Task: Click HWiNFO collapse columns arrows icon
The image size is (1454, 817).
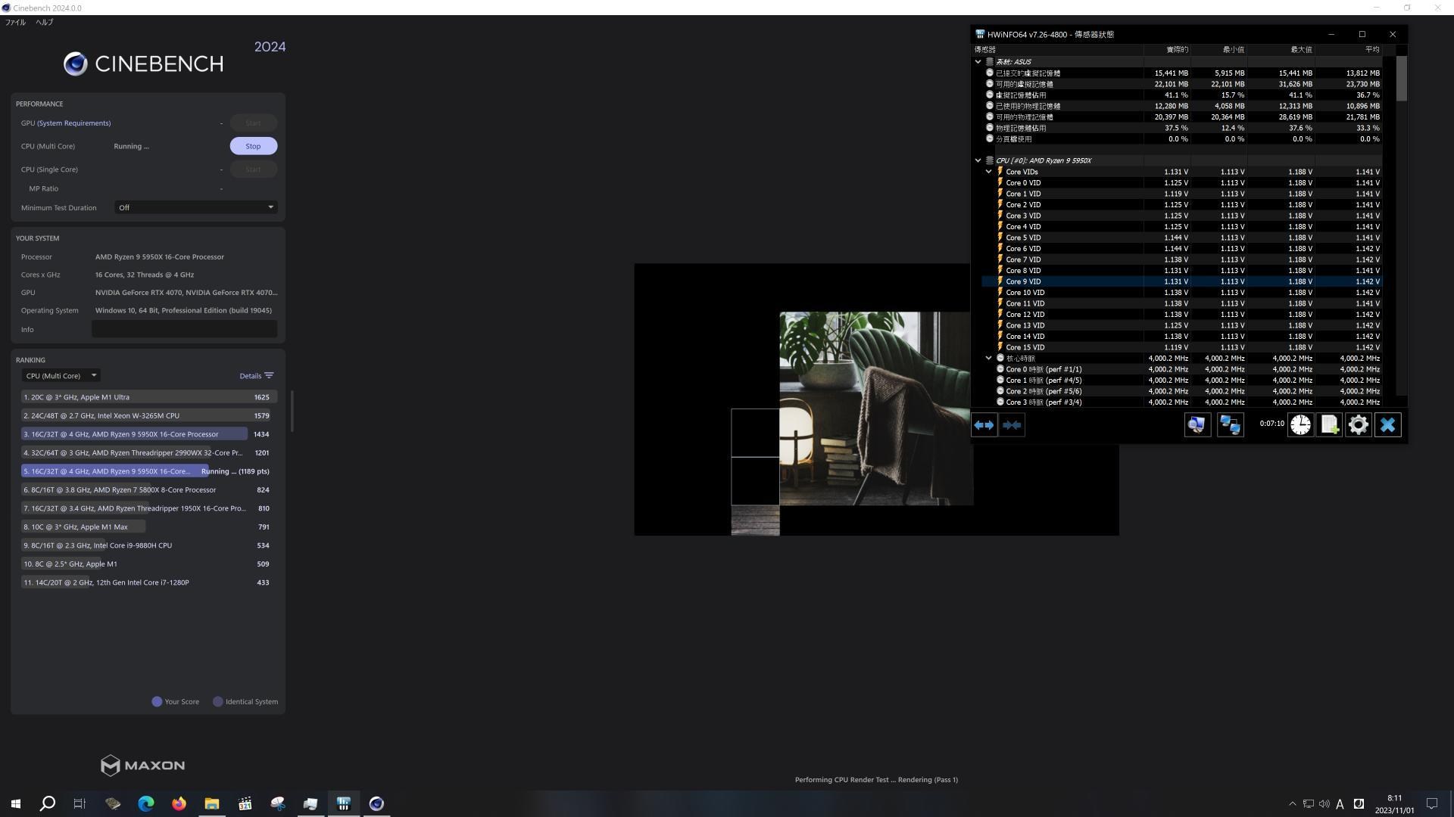Action: [1012, 425]
